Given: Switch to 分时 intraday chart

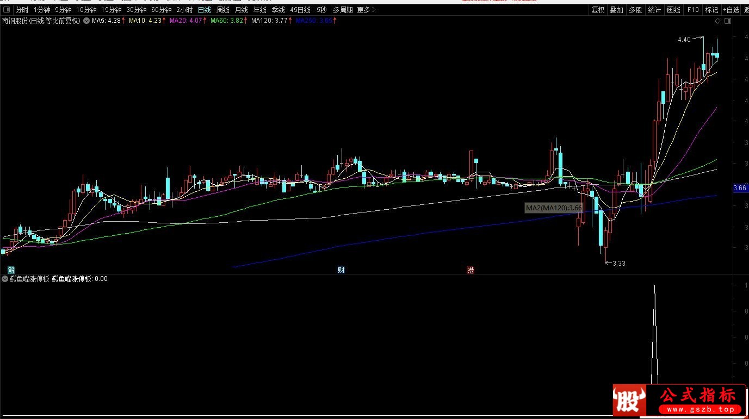Looking at the screenshot, I should pyautogui.click(x=22, y=10).
